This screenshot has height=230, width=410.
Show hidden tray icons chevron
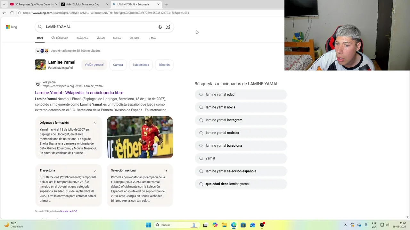pos(345,225)
